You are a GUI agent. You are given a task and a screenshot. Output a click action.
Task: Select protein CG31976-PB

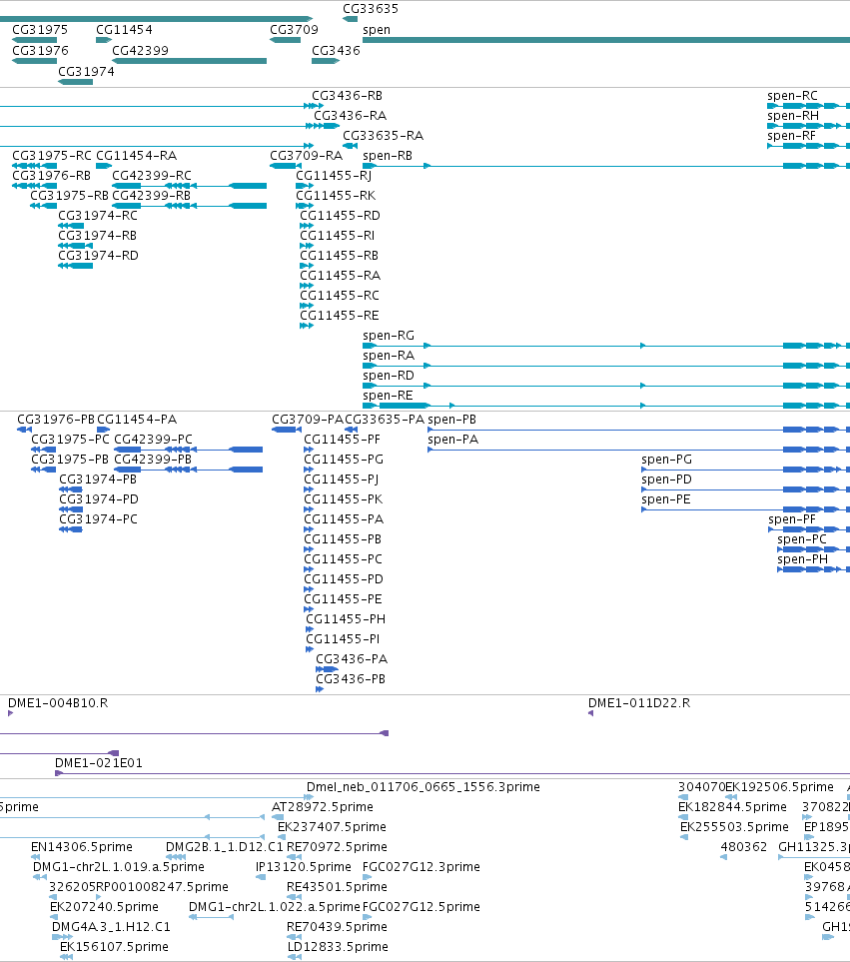56,419
